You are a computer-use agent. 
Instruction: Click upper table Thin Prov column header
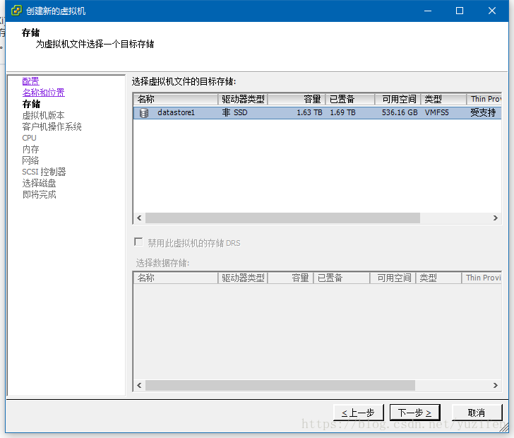pos(484,99)
